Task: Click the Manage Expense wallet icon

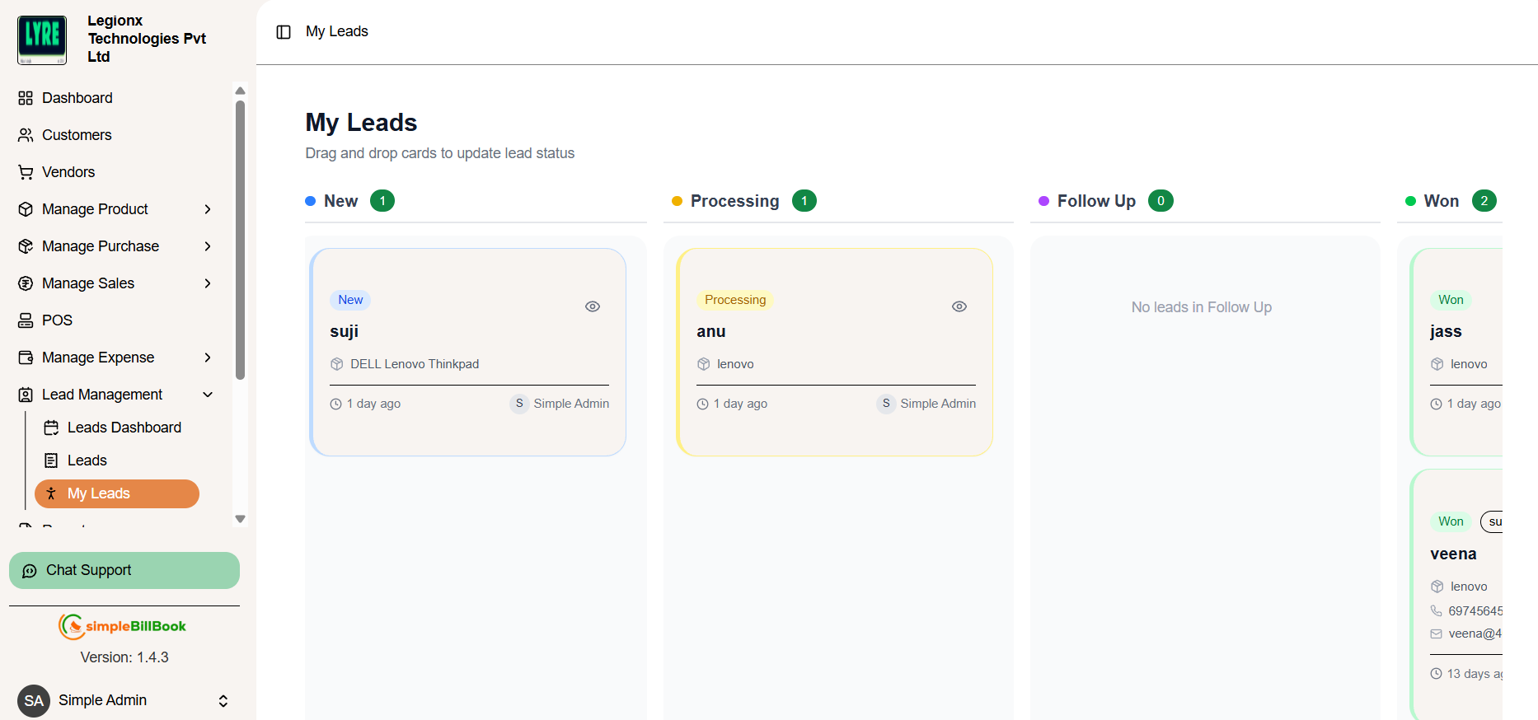Action: [x=26, y=358]
